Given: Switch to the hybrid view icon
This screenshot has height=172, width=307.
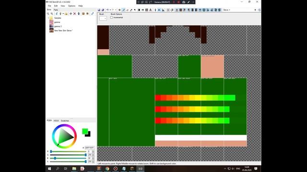Looking at the screenshot, I should click(x=163, y=10).
